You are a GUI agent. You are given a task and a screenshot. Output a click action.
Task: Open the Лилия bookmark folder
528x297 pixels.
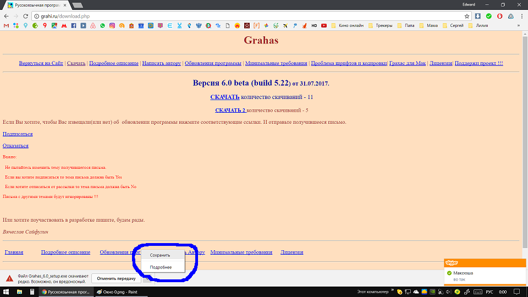[478, 26]
